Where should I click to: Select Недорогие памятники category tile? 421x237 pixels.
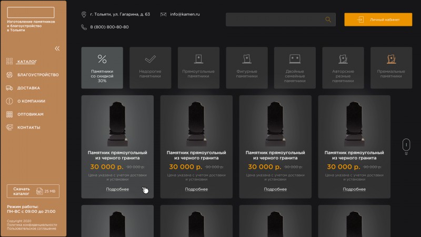pos(150,68)
